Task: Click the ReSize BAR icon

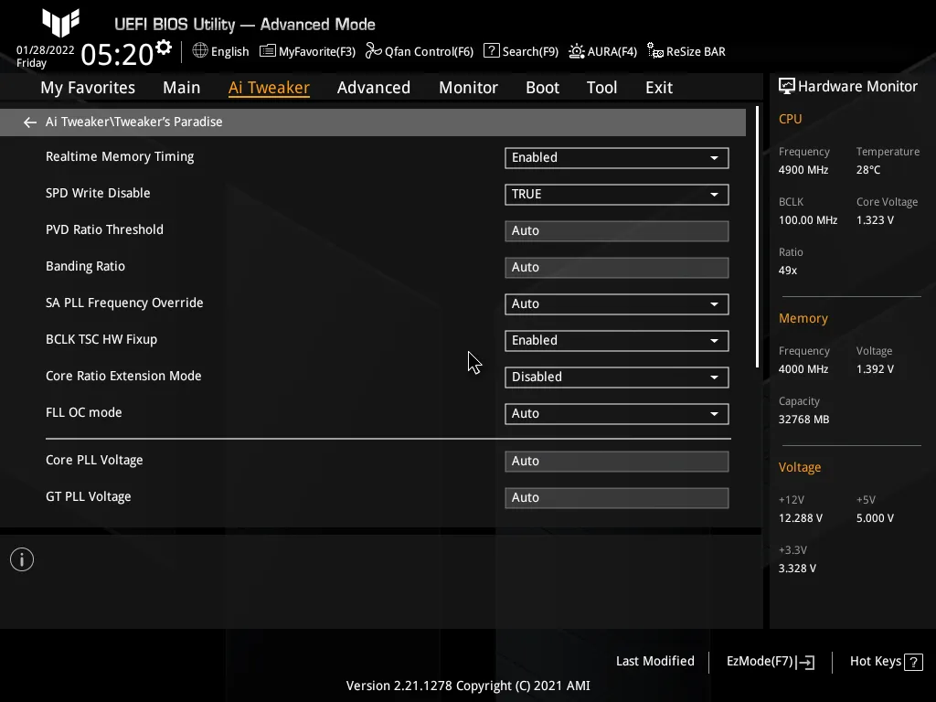Action: click(x=655, y=51)
